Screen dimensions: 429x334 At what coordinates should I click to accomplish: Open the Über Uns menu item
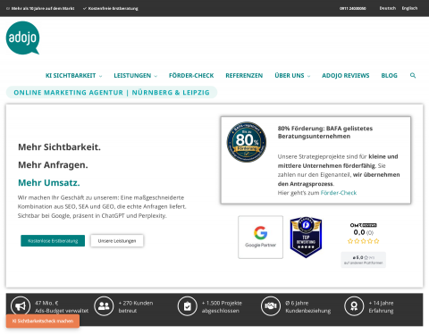[290, 76]
